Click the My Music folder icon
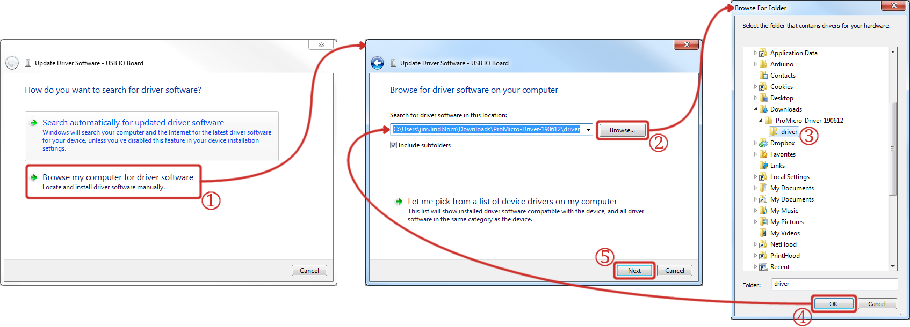Viewport: 910px width, 327px height. pos(763,211)
